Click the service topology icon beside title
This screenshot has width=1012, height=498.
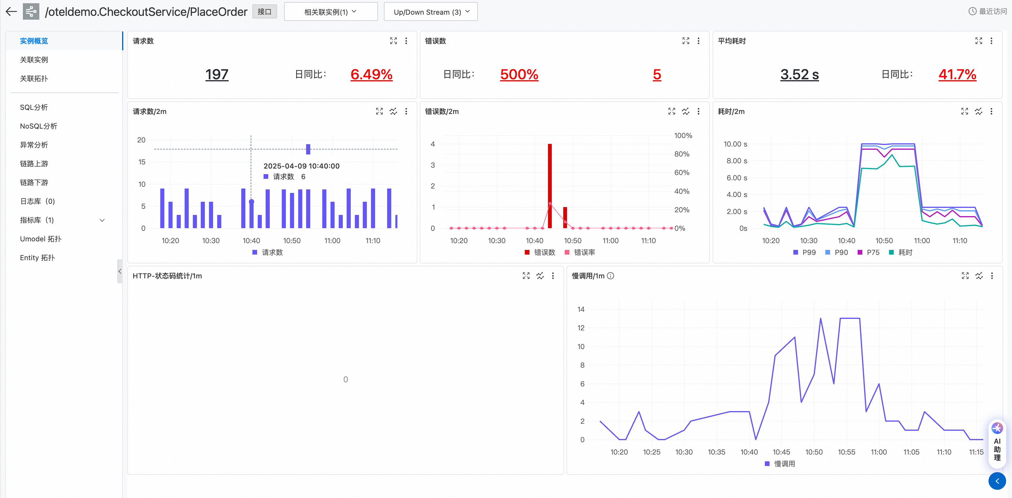tap(31, 12)
